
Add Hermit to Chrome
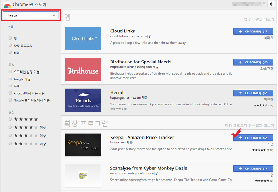click(x=253, y=93)
